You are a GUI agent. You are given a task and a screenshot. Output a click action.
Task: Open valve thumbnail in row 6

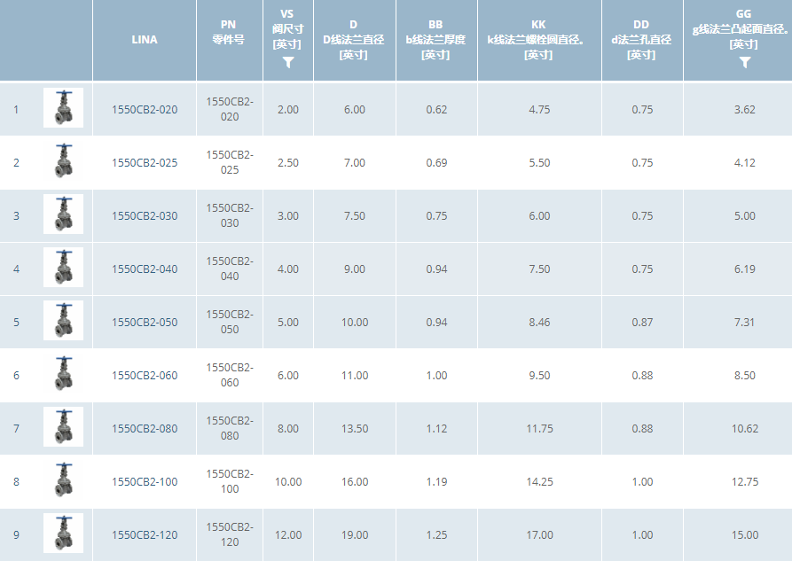click(63, 374)
